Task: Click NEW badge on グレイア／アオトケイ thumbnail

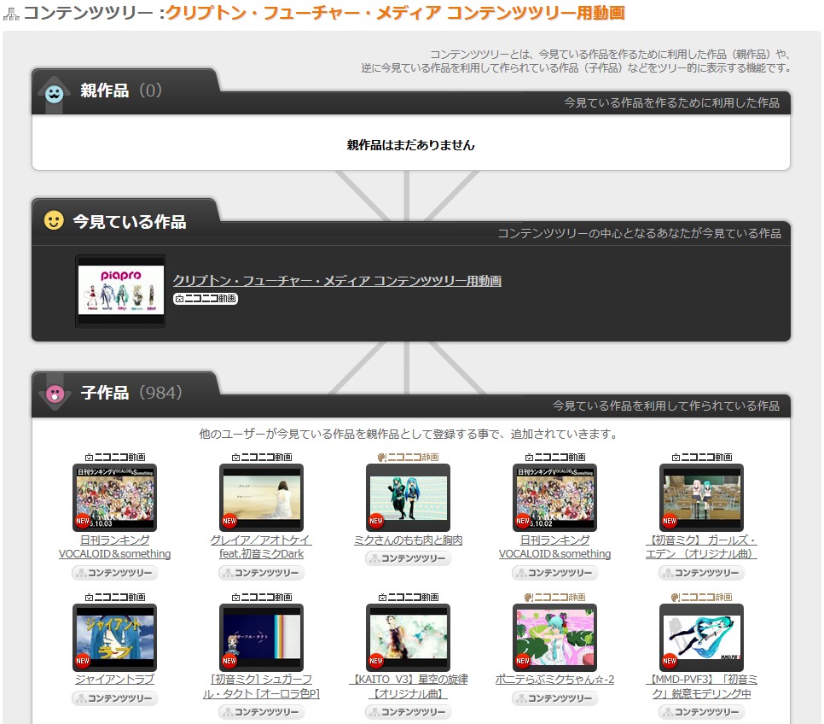Action: click(x=229, y=521)
